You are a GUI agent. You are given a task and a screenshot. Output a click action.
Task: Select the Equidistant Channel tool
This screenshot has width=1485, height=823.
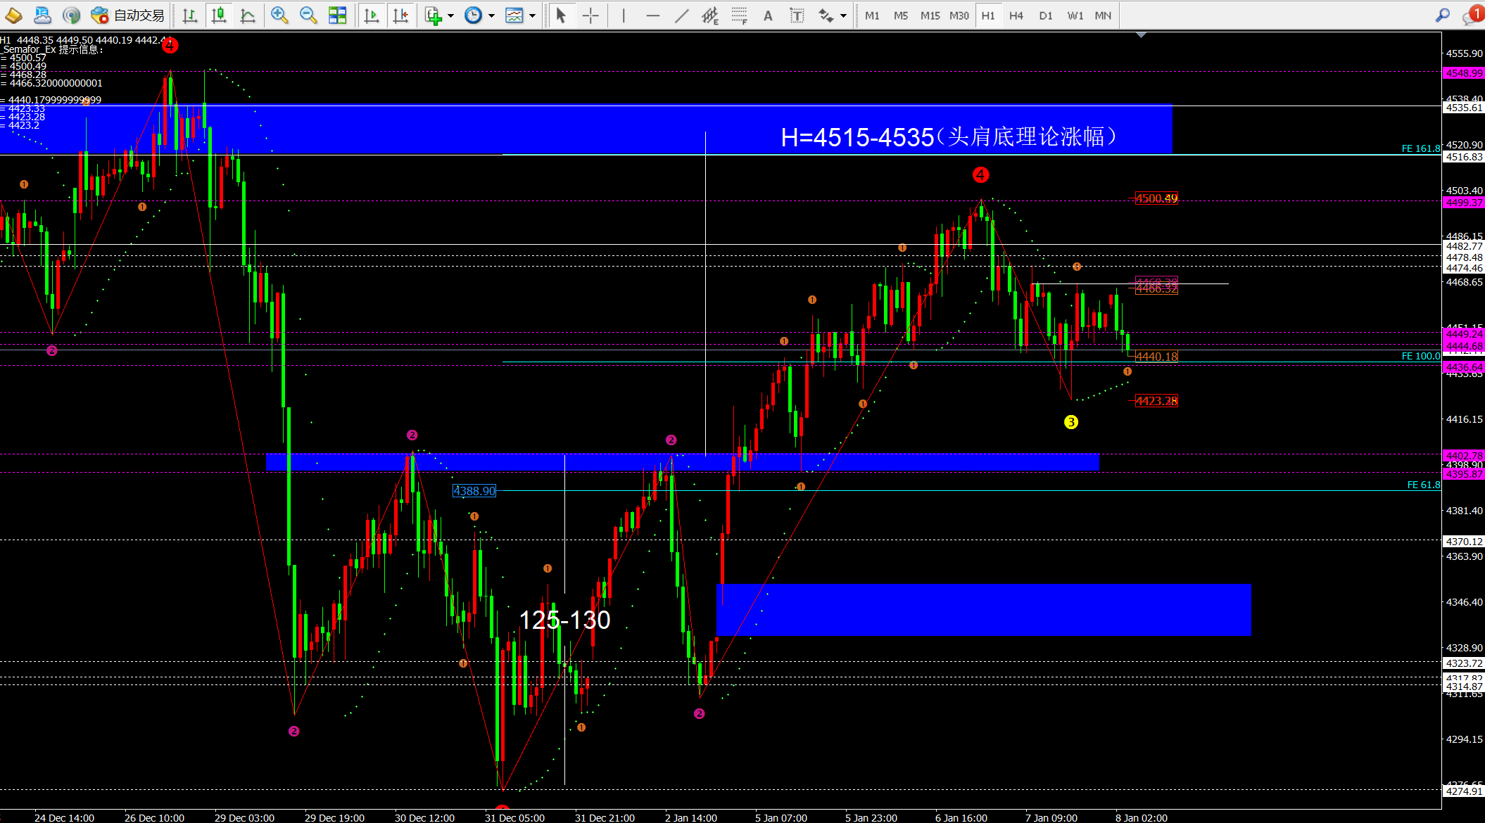(710, 15)
